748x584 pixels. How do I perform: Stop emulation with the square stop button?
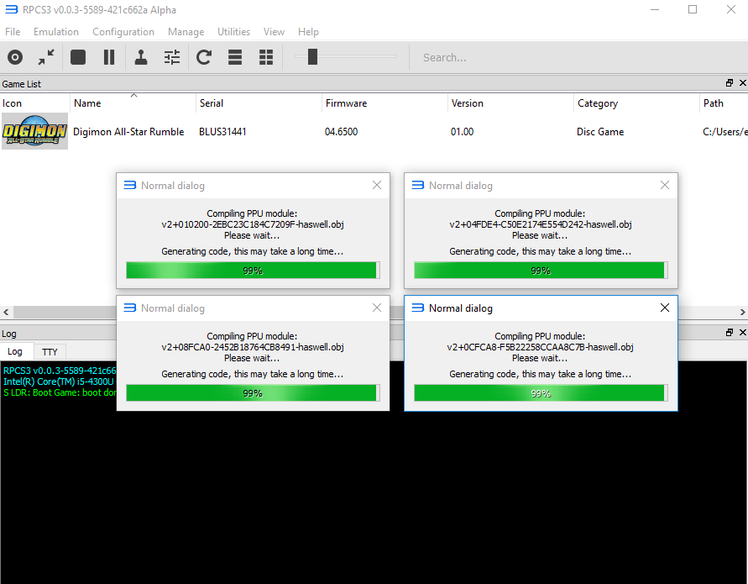tap(78, 57)
